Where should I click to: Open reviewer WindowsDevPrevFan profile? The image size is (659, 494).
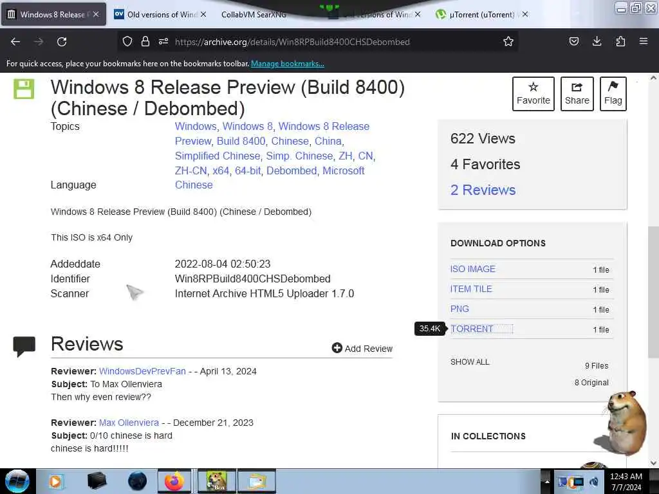point(142,371)
